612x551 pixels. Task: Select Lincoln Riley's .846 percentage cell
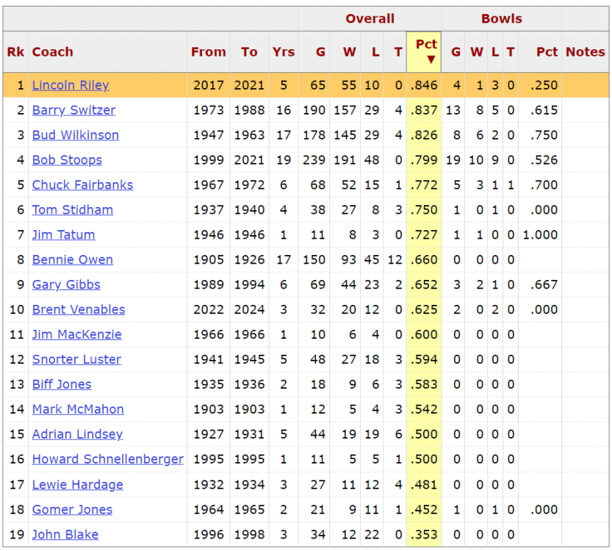[x=424, y=85]
